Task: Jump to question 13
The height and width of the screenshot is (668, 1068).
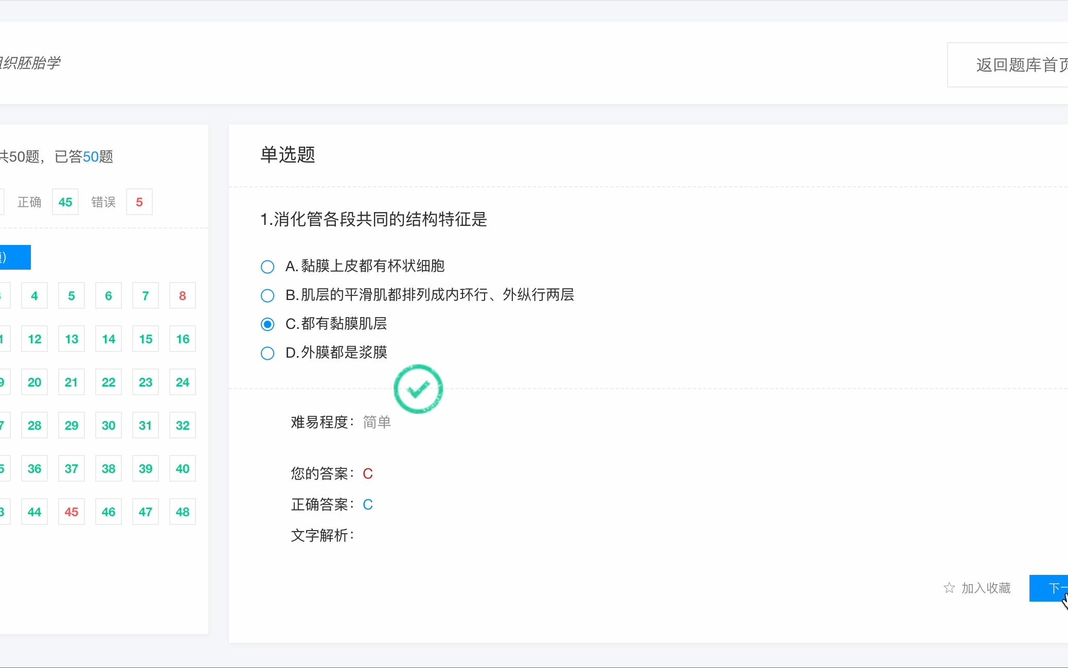Action: pyautogui.click(x=72, y=339)
